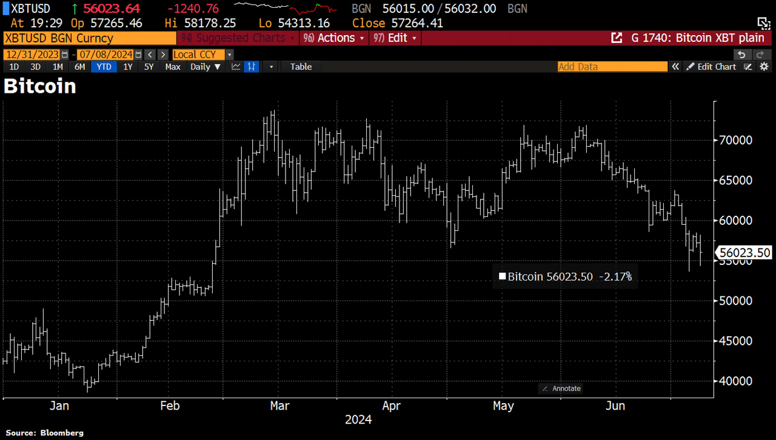Set the time range to 1Y
Screen dimensions: 776x440
(x=127, y=67)
